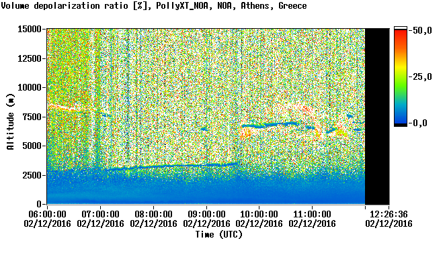Click the plot title mentioning PollyXT_NOA
The width and height of the screenshot is (447, 261).
click(154, 5)
